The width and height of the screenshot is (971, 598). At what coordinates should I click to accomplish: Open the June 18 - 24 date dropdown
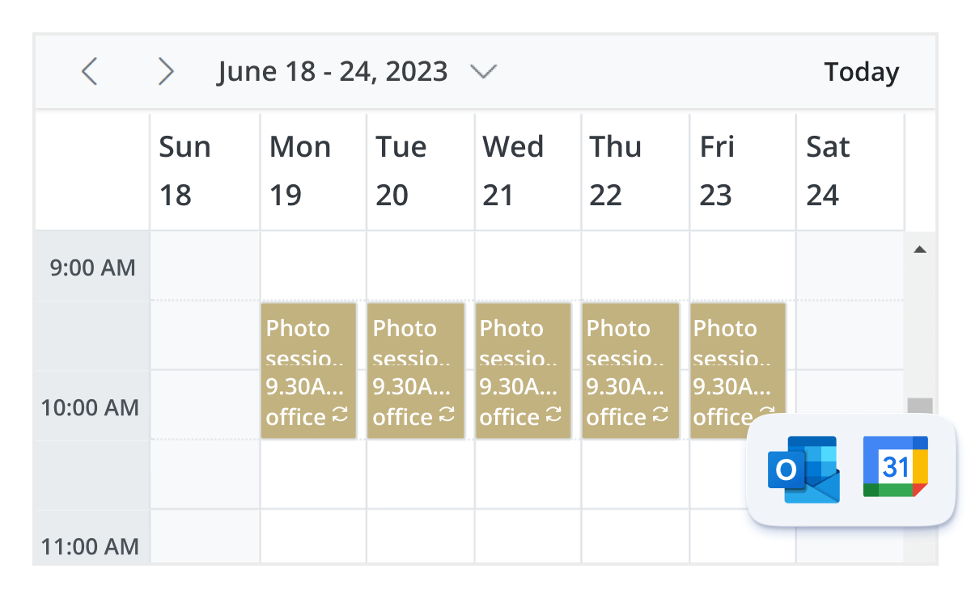(x=484, y=71)
